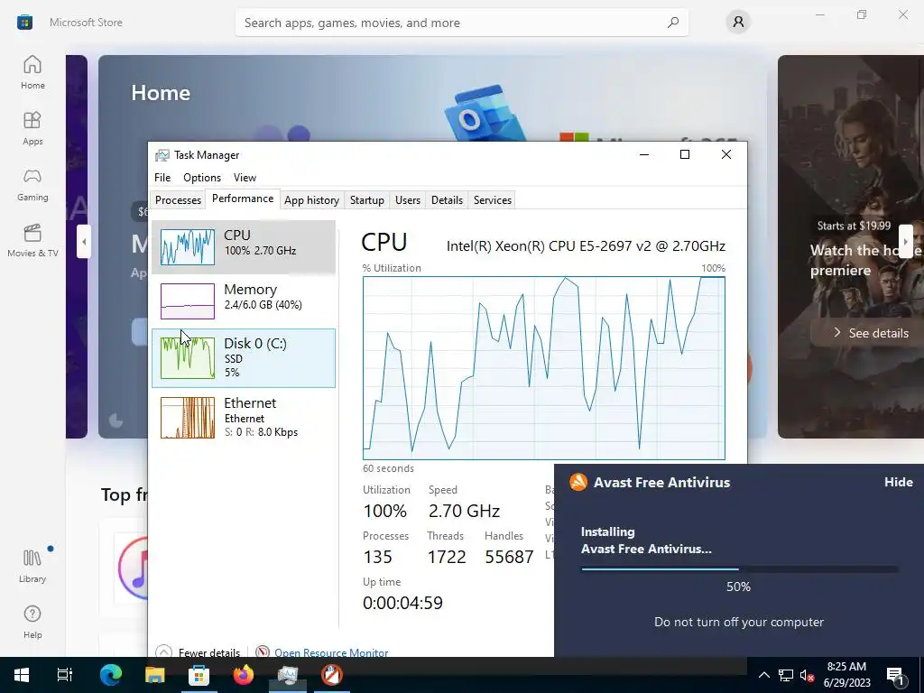
Task: Show hidden system tray icons
Action: (763, 675)
